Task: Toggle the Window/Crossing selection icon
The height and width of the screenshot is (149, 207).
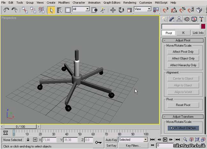Action: [94, 10]
